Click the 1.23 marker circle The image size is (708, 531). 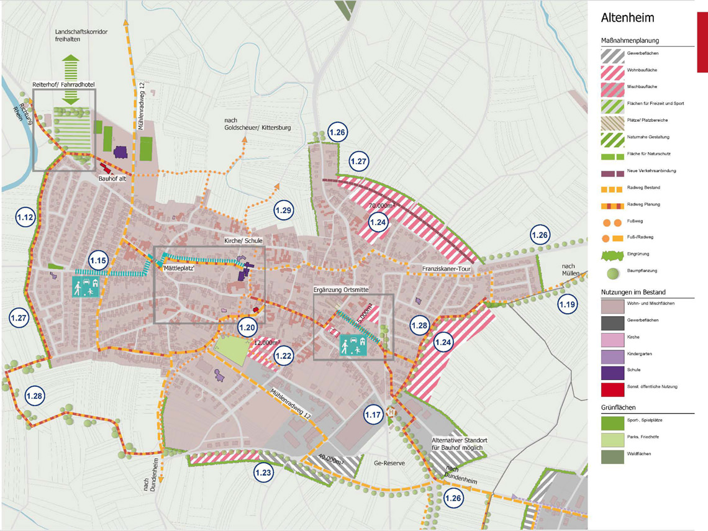[263, 473]
